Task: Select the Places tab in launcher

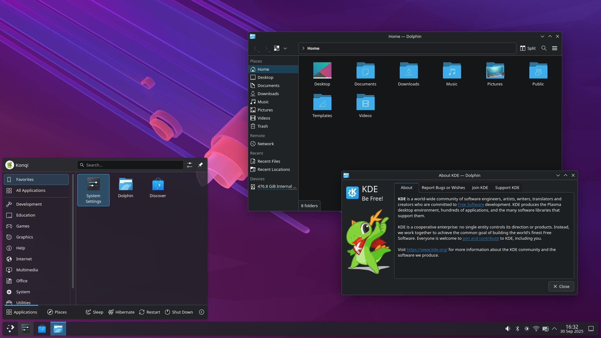Action: pos(57,312)
